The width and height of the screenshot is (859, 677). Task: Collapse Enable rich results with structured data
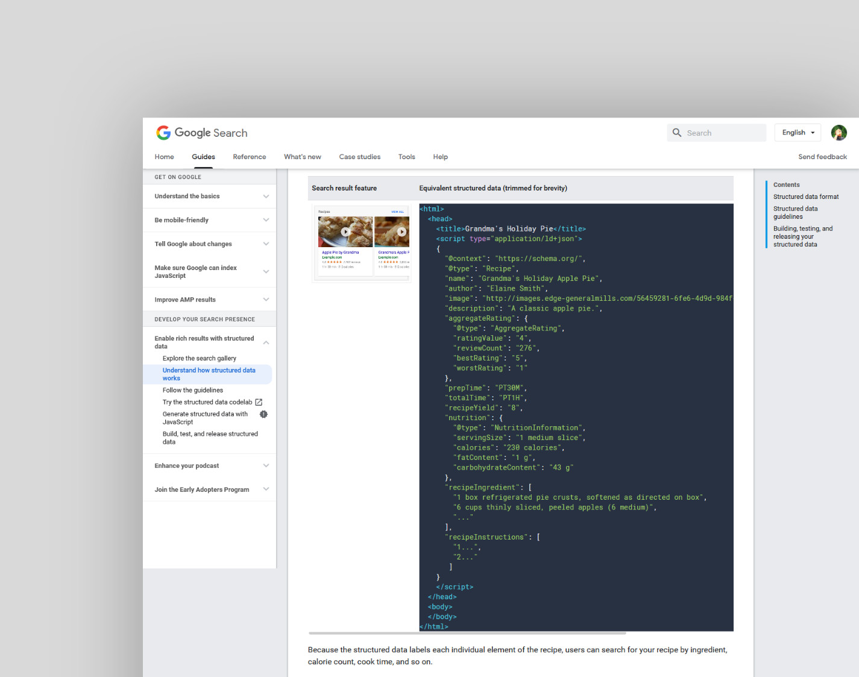pos(266,342)
